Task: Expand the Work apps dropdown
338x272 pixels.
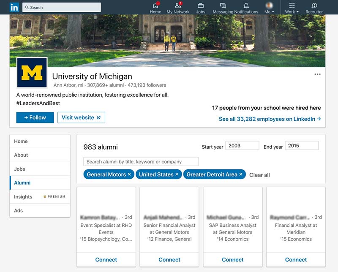Action: [x=292, y=8]
